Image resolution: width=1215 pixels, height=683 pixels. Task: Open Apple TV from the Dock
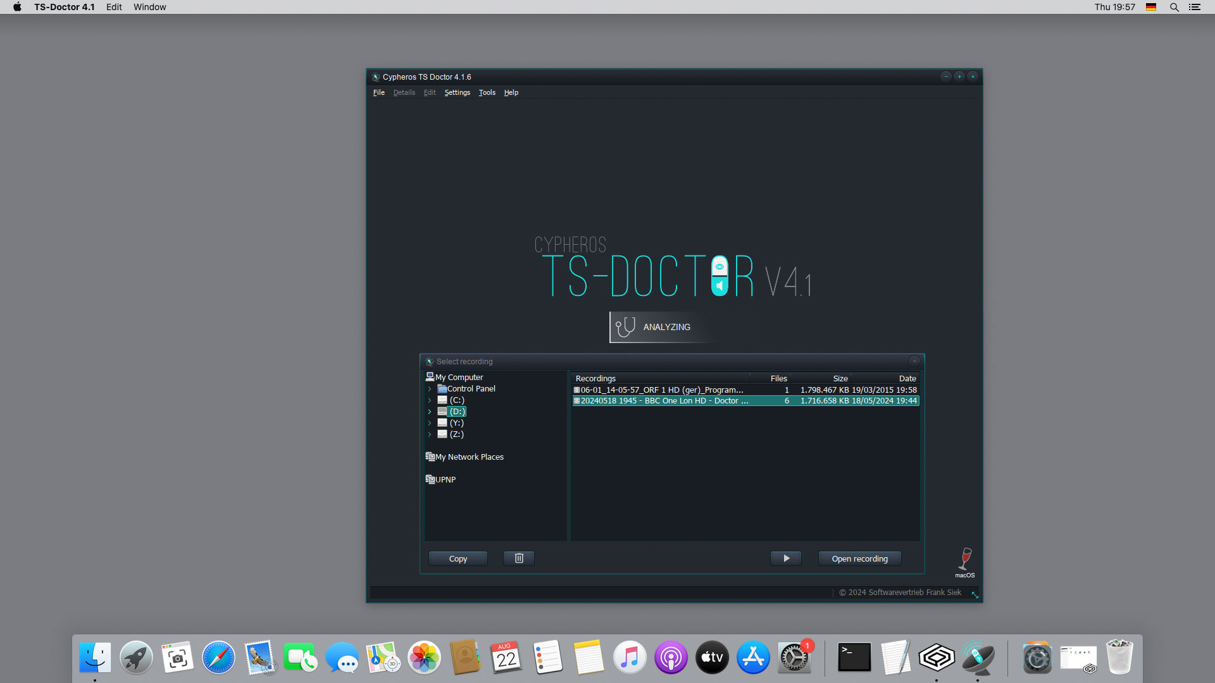click(x=712, y=658)
